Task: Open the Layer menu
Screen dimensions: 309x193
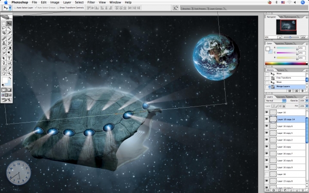Action: [x=67, y=3]
